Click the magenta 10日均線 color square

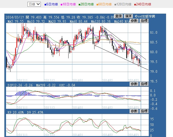[x=61, y=5]
